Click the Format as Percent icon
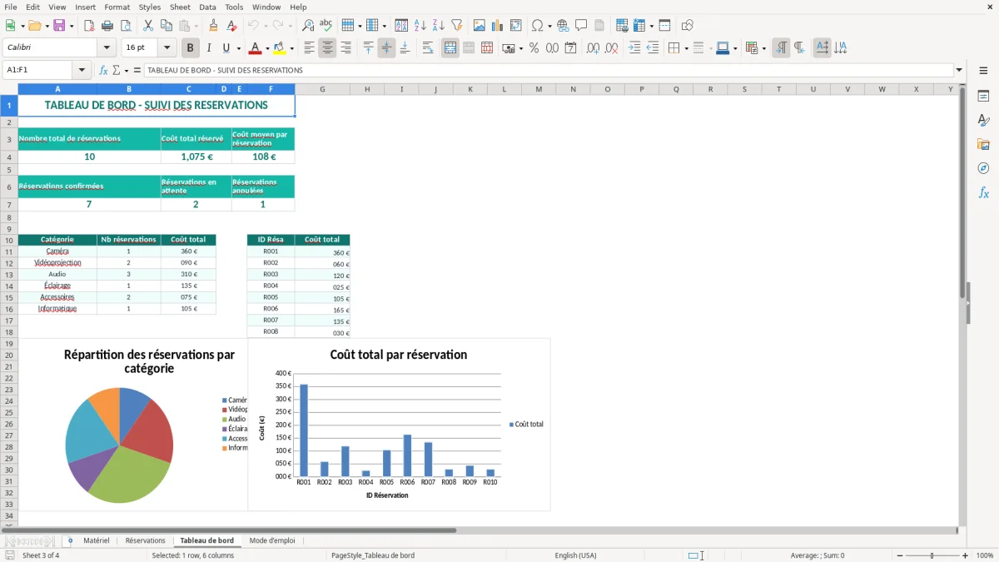 coord(534,48)
